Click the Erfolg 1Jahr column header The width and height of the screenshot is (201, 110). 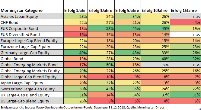(x=75, y=6)
